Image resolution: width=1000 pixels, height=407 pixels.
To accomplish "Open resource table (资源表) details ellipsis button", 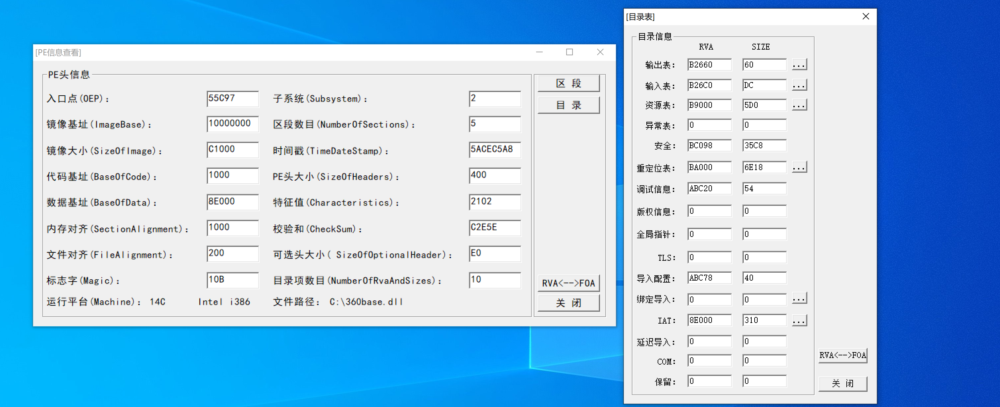I will point(799,105).
